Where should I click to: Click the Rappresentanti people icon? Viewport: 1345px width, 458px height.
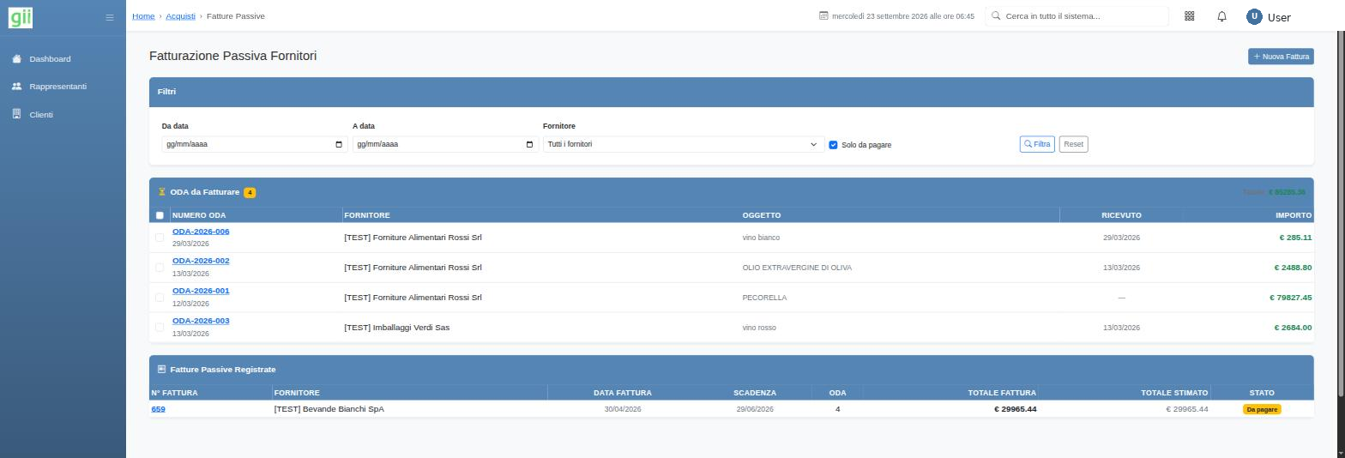(x=16, y=87)
